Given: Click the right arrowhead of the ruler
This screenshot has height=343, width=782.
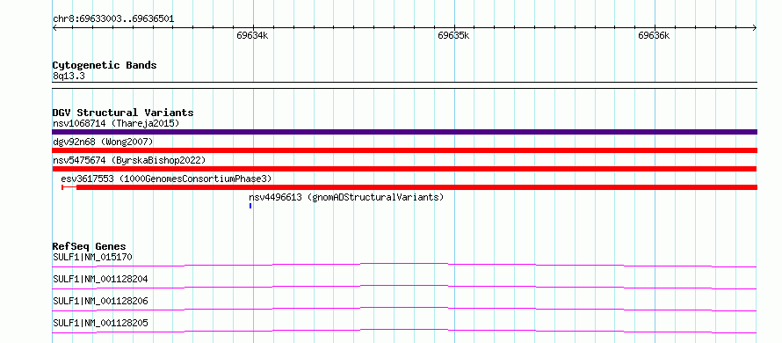Looking at the screenshot, I should 755,28.
